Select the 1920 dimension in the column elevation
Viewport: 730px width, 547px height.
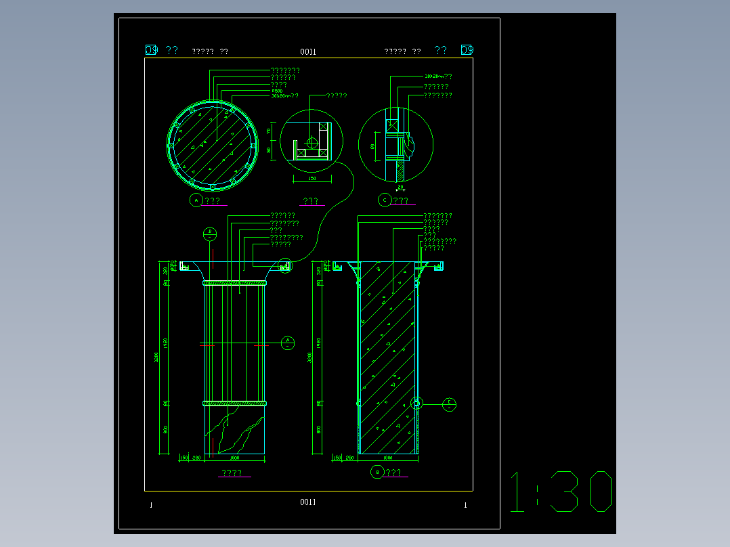pos(165,343)
